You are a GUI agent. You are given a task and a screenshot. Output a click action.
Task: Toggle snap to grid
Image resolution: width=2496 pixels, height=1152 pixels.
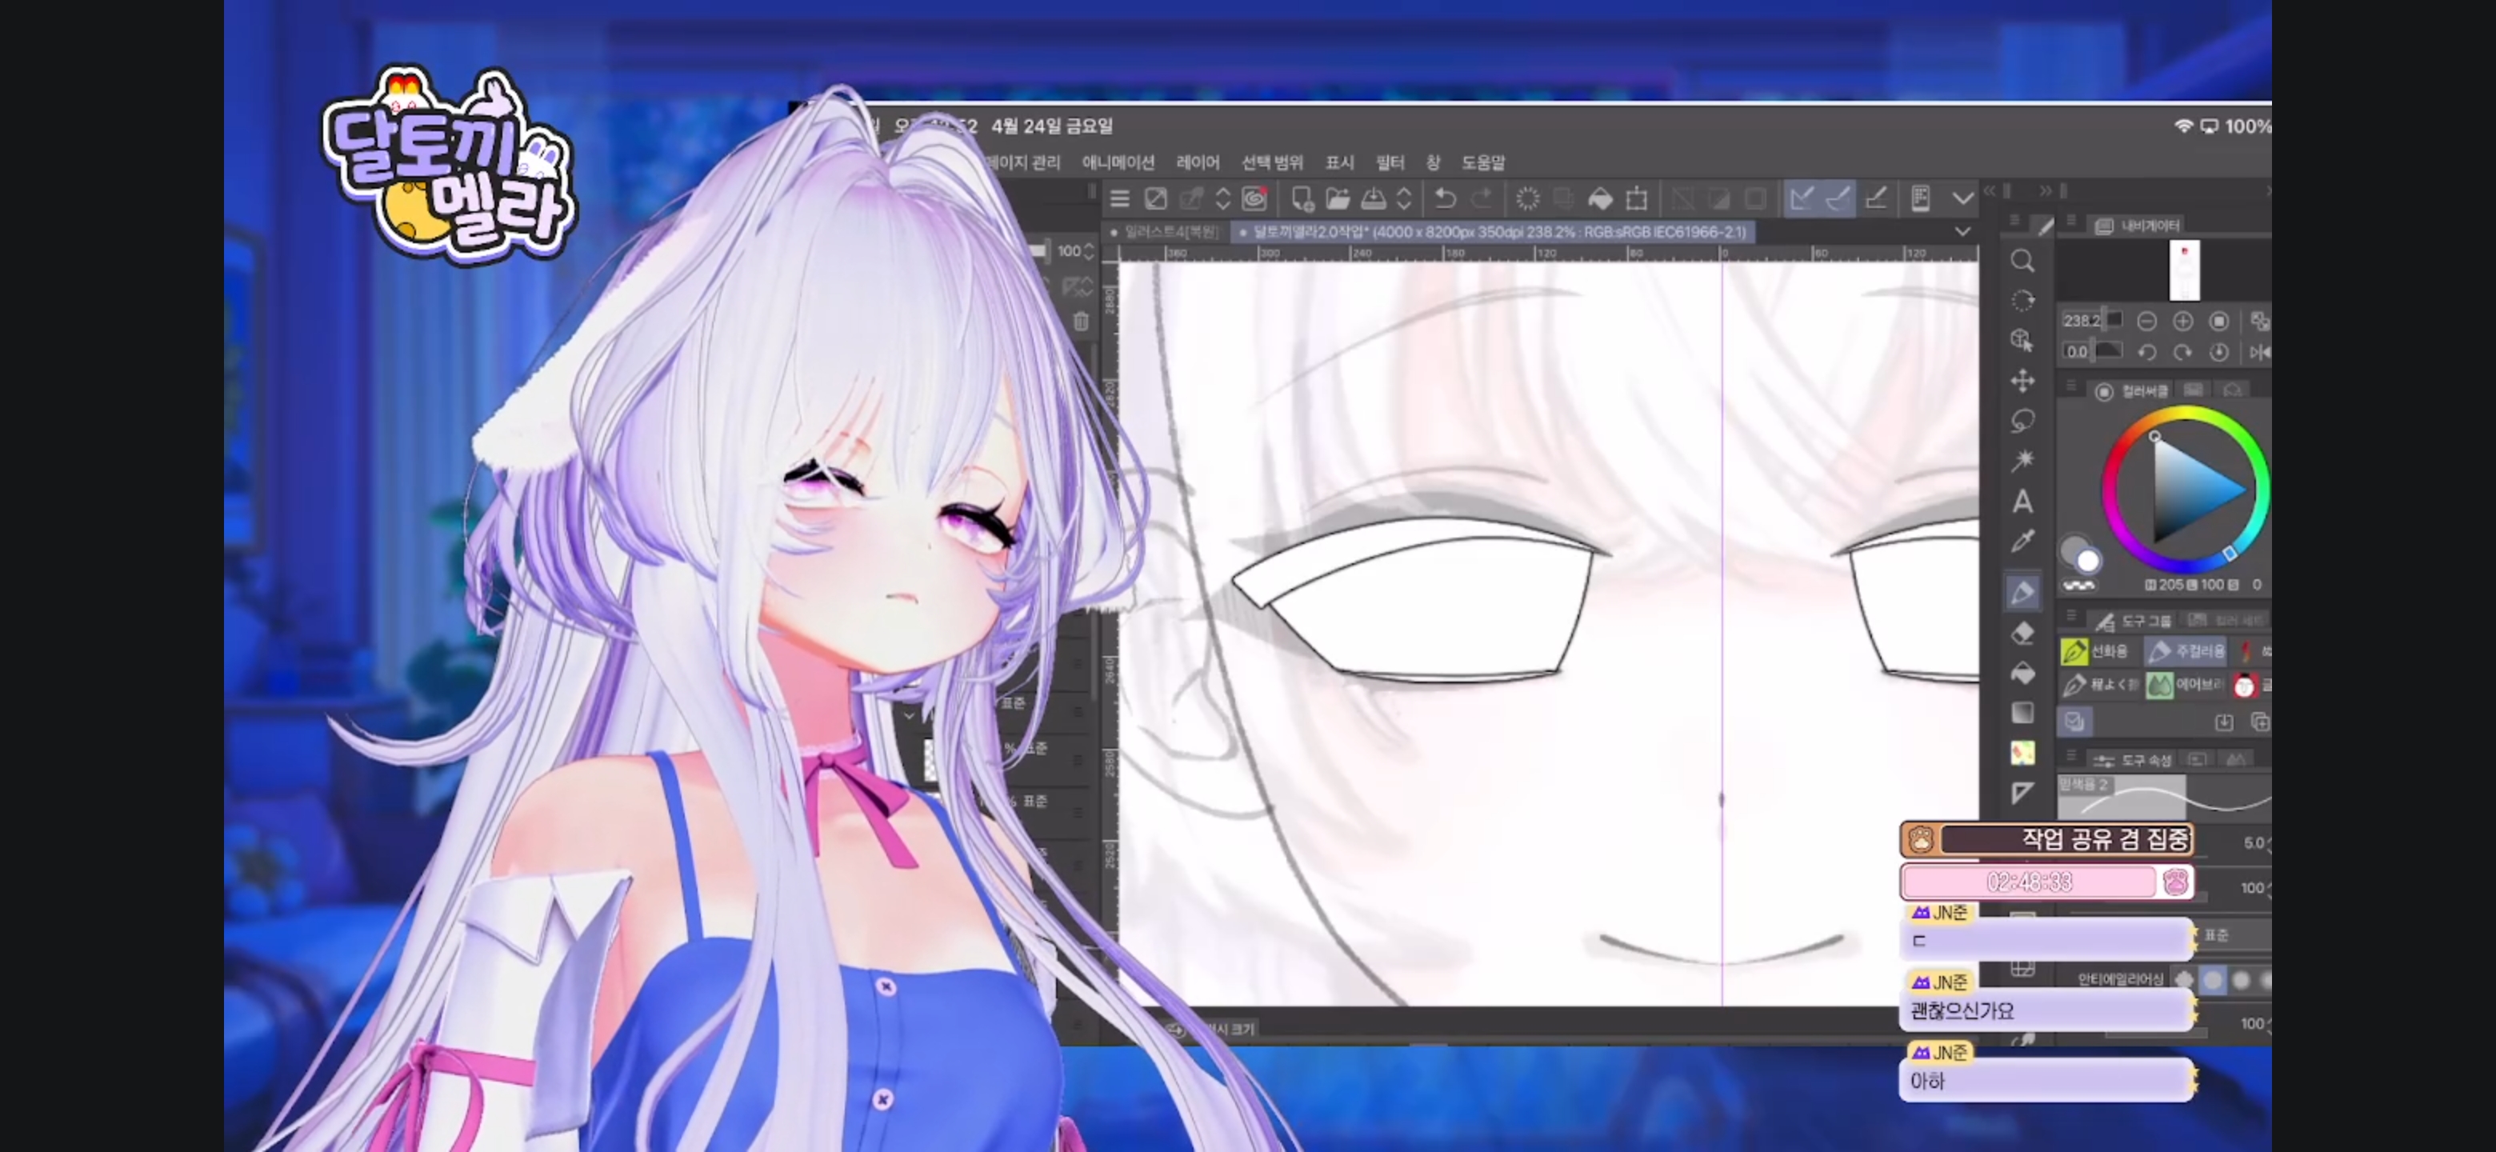coord(1876,198)
